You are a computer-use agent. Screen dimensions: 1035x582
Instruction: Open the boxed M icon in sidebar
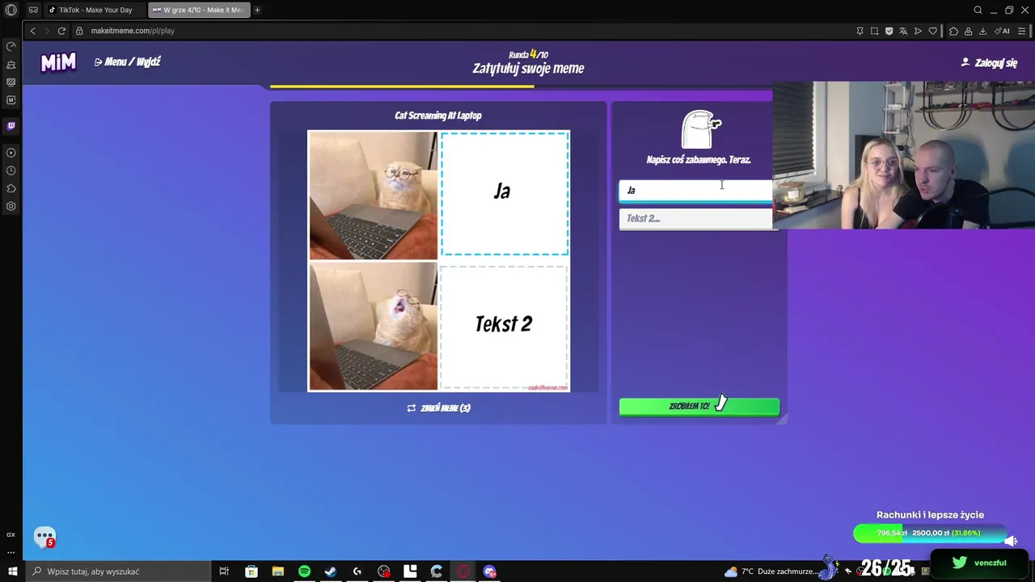11,100
